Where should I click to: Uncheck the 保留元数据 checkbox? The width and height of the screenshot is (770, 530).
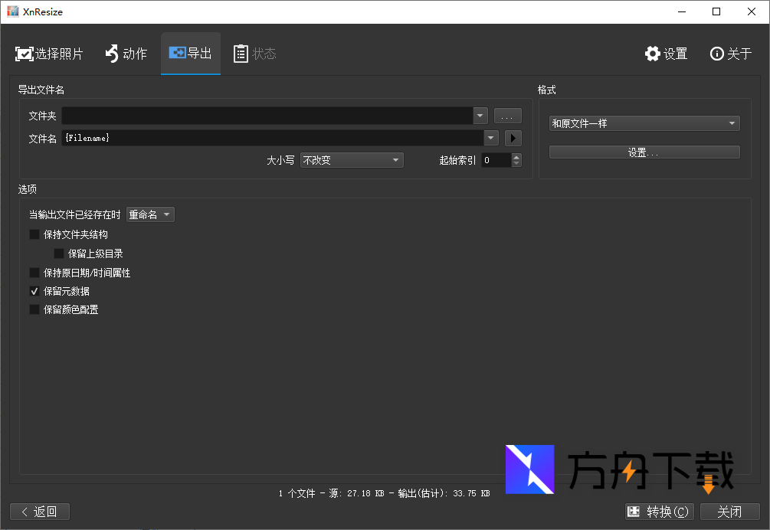pyautogui.click(x=34, y=291)
